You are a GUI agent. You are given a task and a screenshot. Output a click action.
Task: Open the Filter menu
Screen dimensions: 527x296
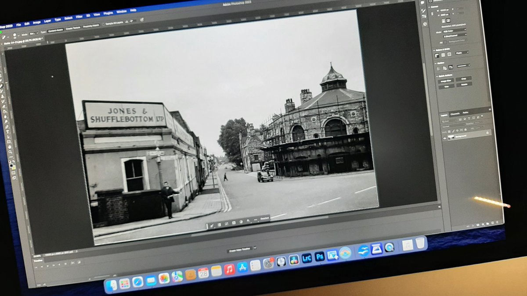tap(79, 17)
